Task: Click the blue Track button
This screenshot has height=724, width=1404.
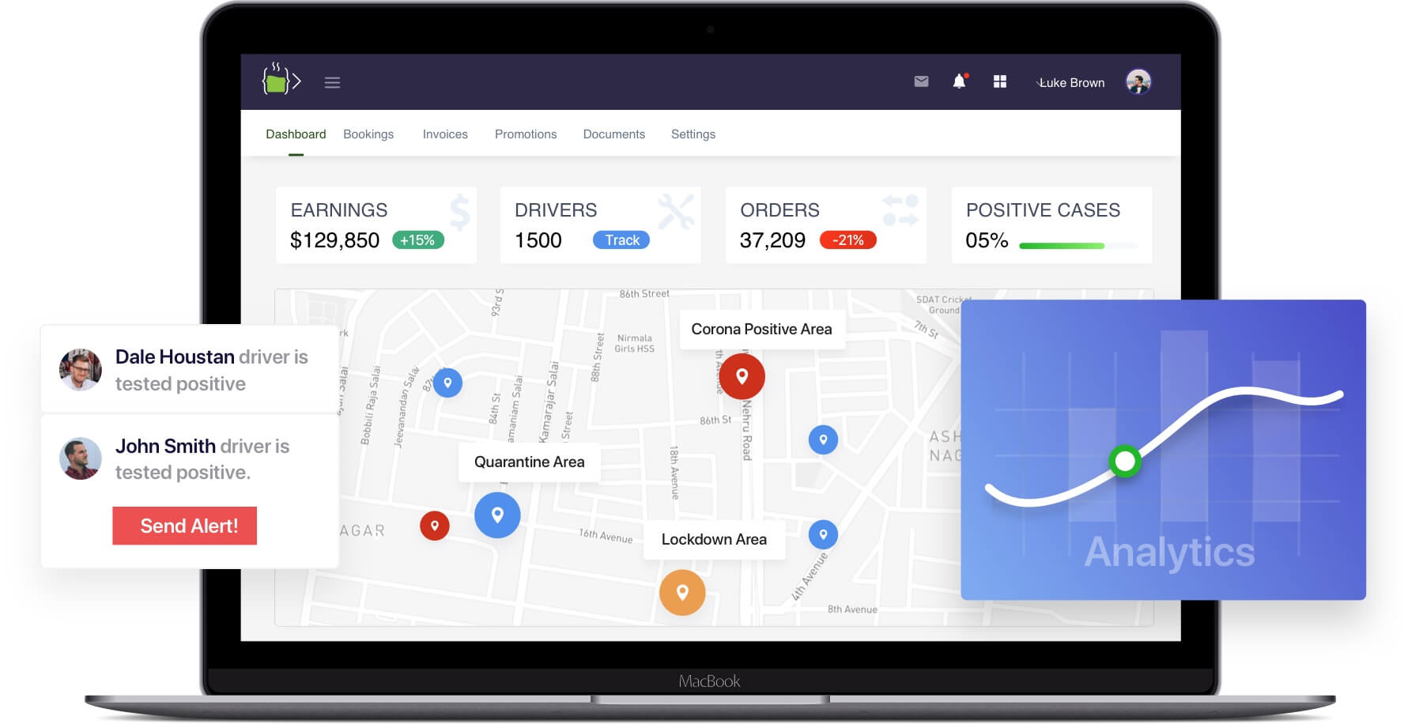Action: point(621,240)
